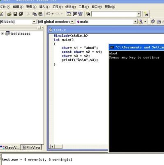This screenshot has height=165, width=164.
Task: Click the Find in Files binoculars icon
Action: [x=88, y=14]
